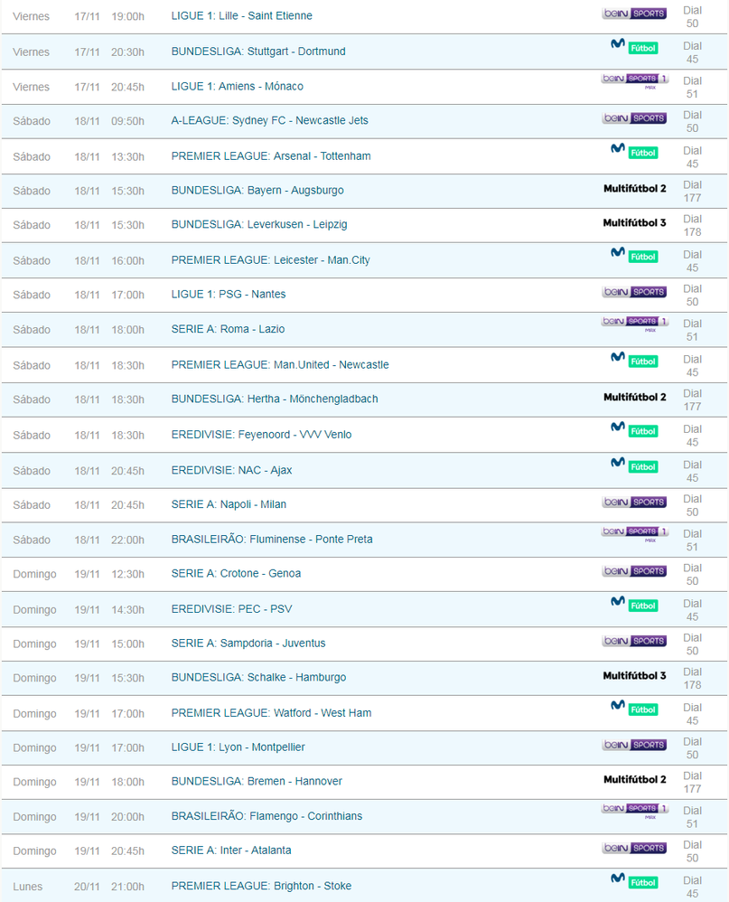Select PREMIER LEAGUE: Man.United - Newcastle text
The height and width of the screenshot is (902, 729).
coord(280,365)
